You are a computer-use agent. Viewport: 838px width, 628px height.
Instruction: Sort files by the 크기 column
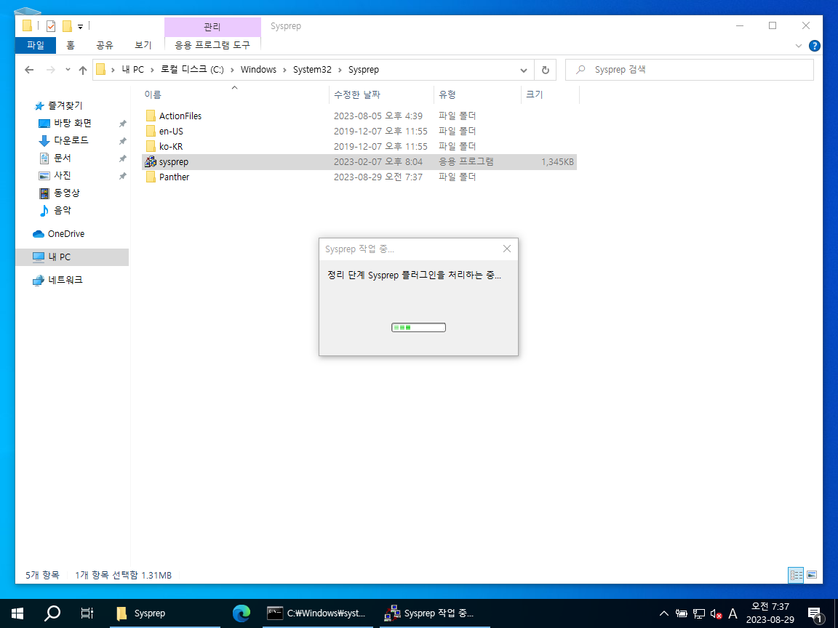point(550,94)
